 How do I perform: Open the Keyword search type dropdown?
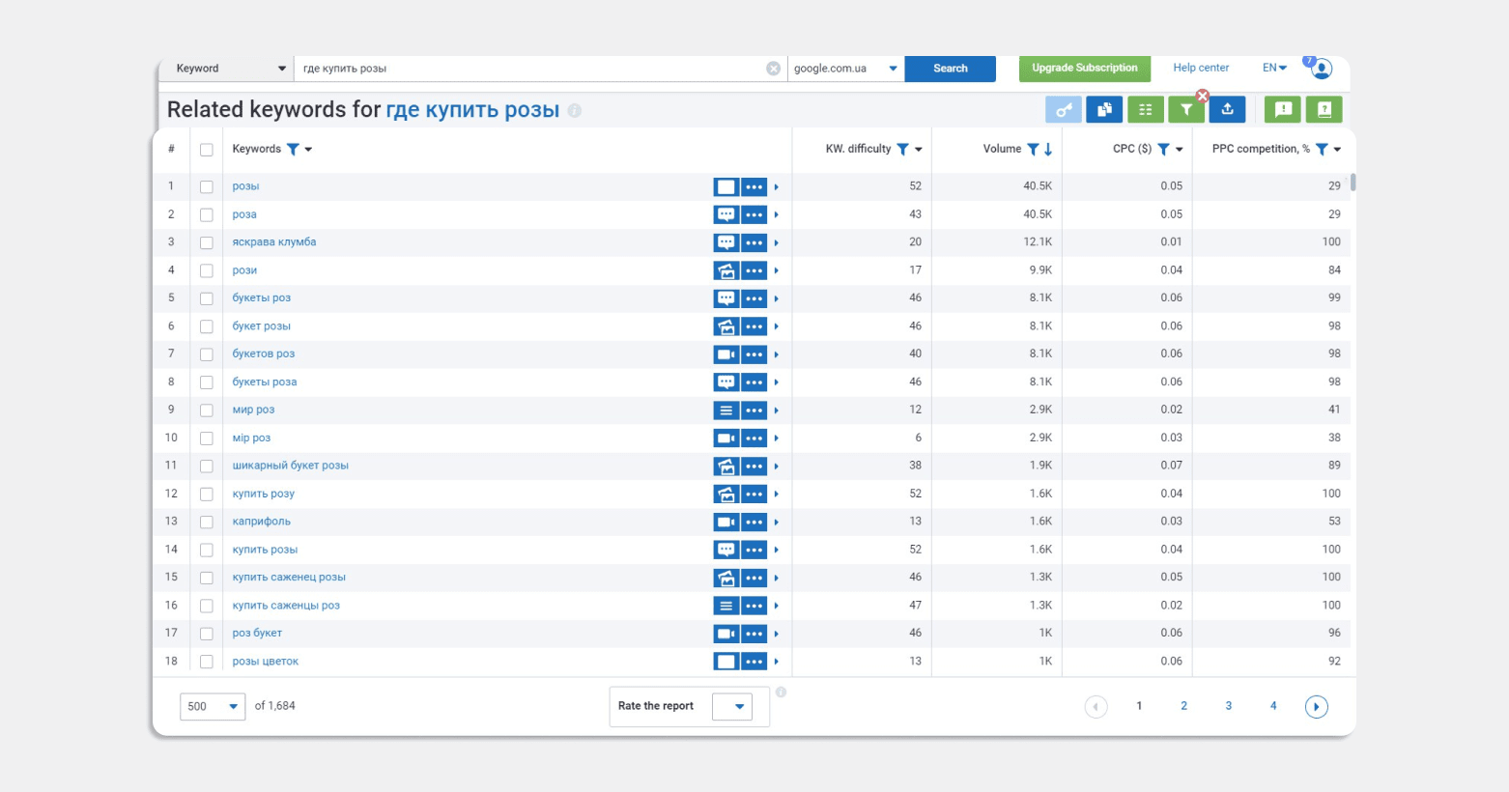coord(230,69)
